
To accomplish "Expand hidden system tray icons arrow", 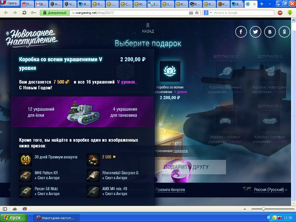I will pyautogui.click(x=269, y=218).
